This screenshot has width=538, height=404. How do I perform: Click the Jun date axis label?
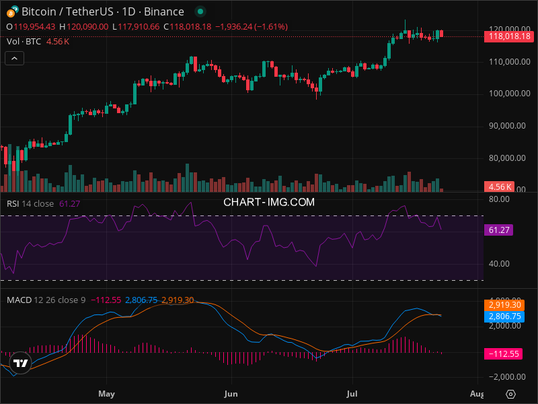(231, 394)
